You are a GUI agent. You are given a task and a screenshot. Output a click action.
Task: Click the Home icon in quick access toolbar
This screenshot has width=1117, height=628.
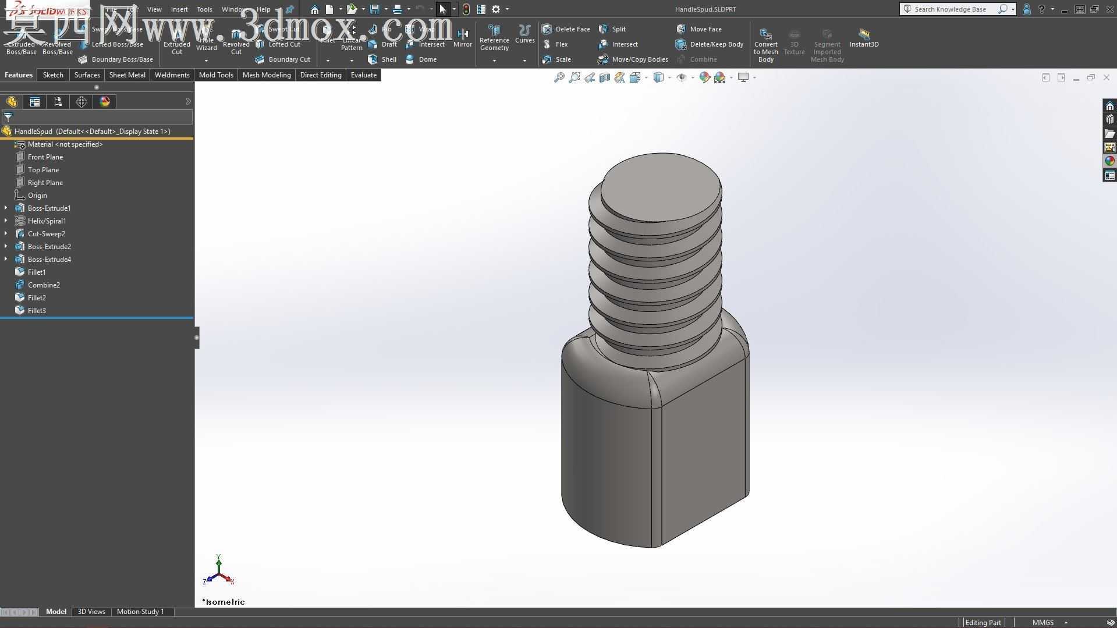tap(314, 9)
